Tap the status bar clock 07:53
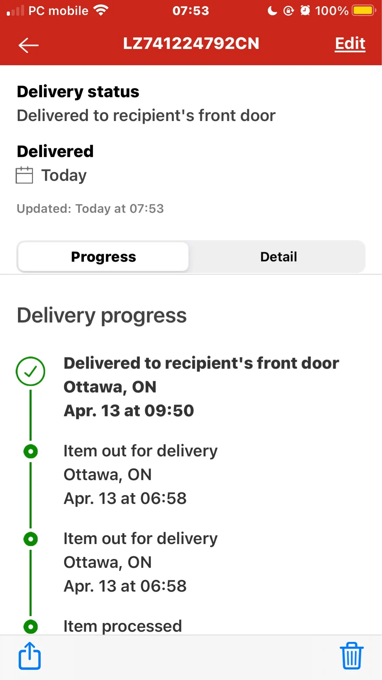The height and width of the screenshot is (680, 382). [x=190, y=11]
